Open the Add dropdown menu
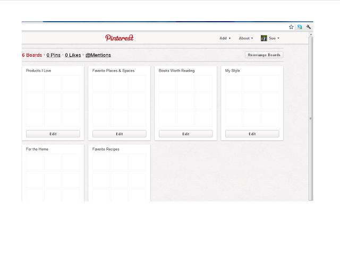Screen dimensions: 340x262 tap(225, 38)
